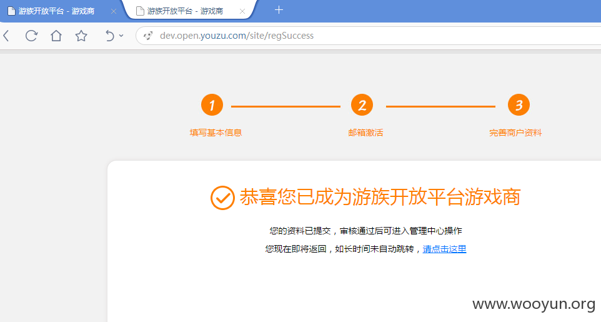Open a new tab with the plus button
Viewport: 601px width, 322px height.
[x=279, y=10]
